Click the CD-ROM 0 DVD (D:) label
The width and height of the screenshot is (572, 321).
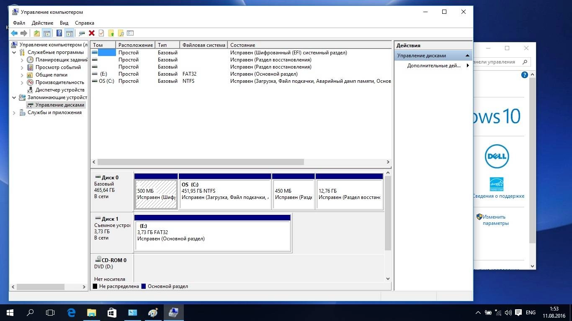112,267
